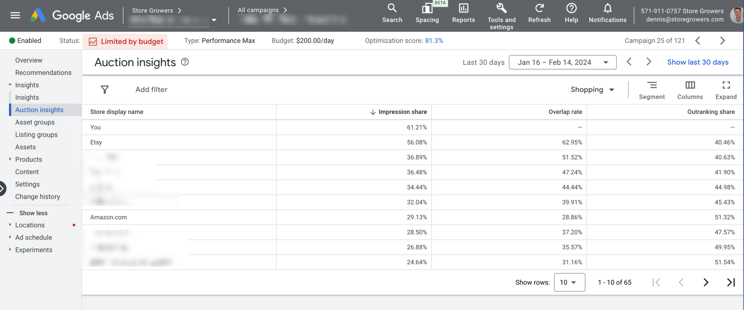The width and height of the screenshot is (744, 310).
Task: Open Content in the sidebar
Action: tap(27, 172)
